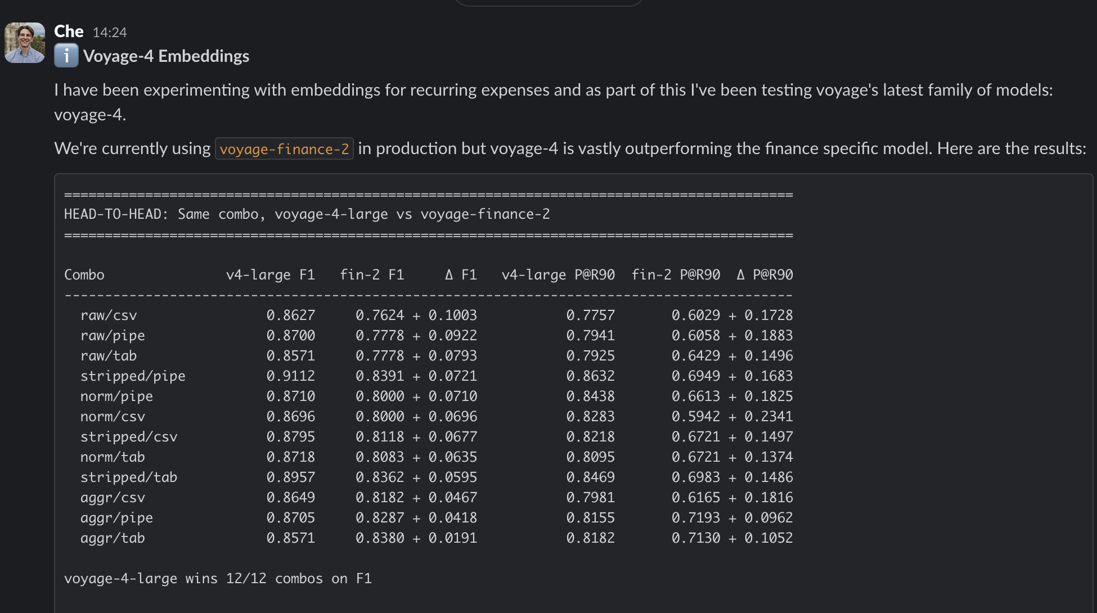Image resolution: width=1097 pixels, height=613 pixels.
Task: Select the Combo column header
Action: tap(84, 275)
